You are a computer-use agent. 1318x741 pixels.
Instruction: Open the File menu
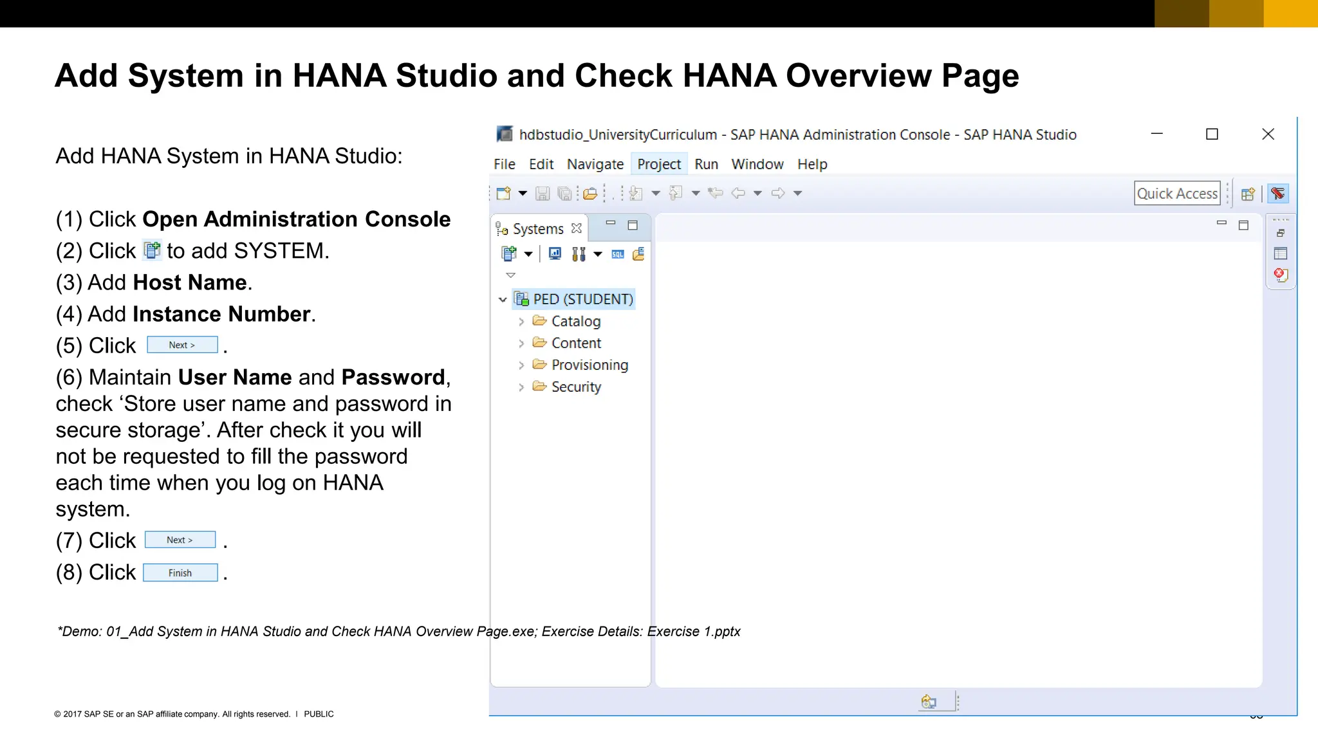pos(505,164)
